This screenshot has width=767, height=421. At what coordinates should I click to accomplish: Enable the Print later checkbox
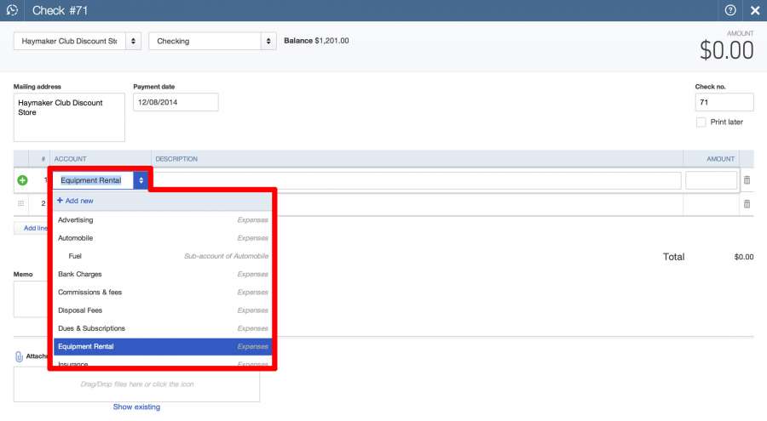701,122
